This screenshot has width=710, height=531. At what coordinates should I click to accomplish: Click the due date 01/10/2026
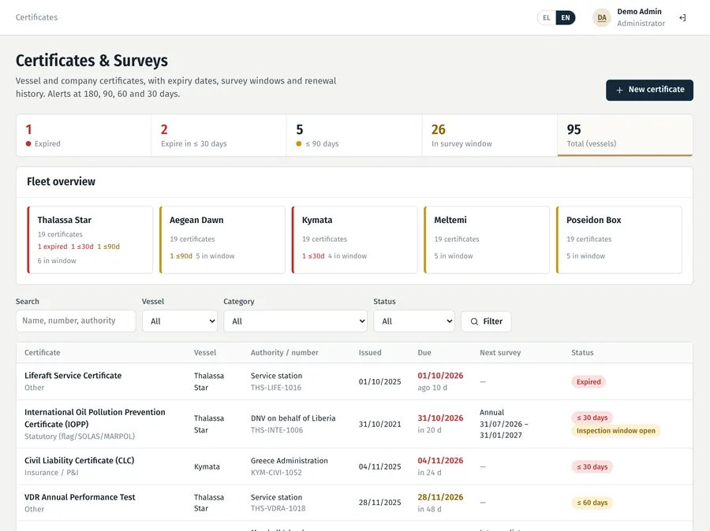[440, 376]
